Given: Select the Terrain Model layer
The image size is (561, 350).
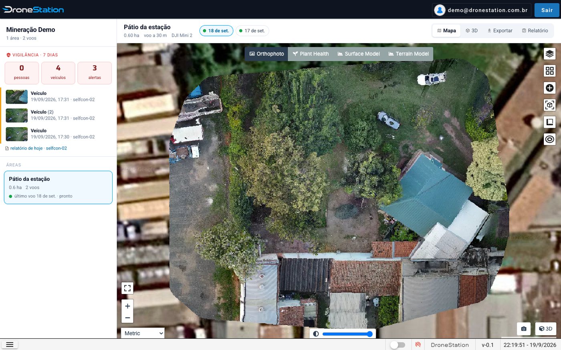Looking at the screenshot, I should 409,54.
